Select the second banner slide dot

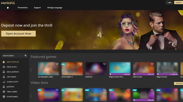coord(96,47)
